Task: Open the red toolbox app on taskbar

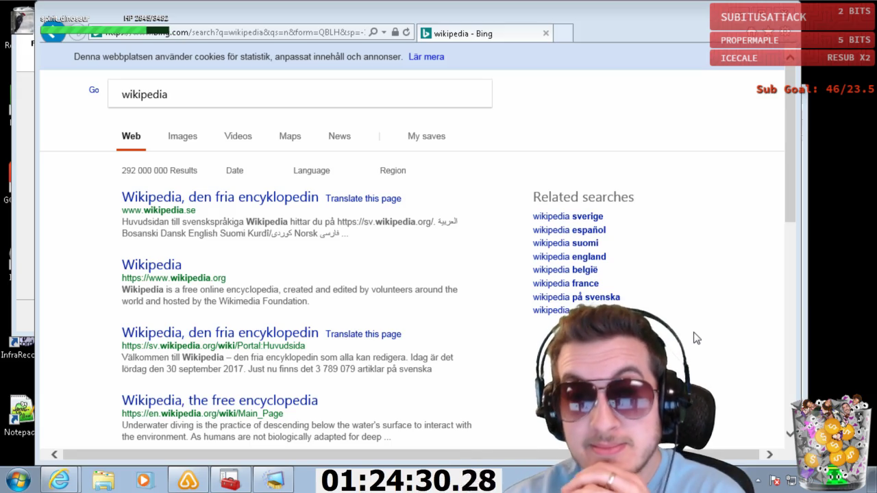Action: [230, 480]
